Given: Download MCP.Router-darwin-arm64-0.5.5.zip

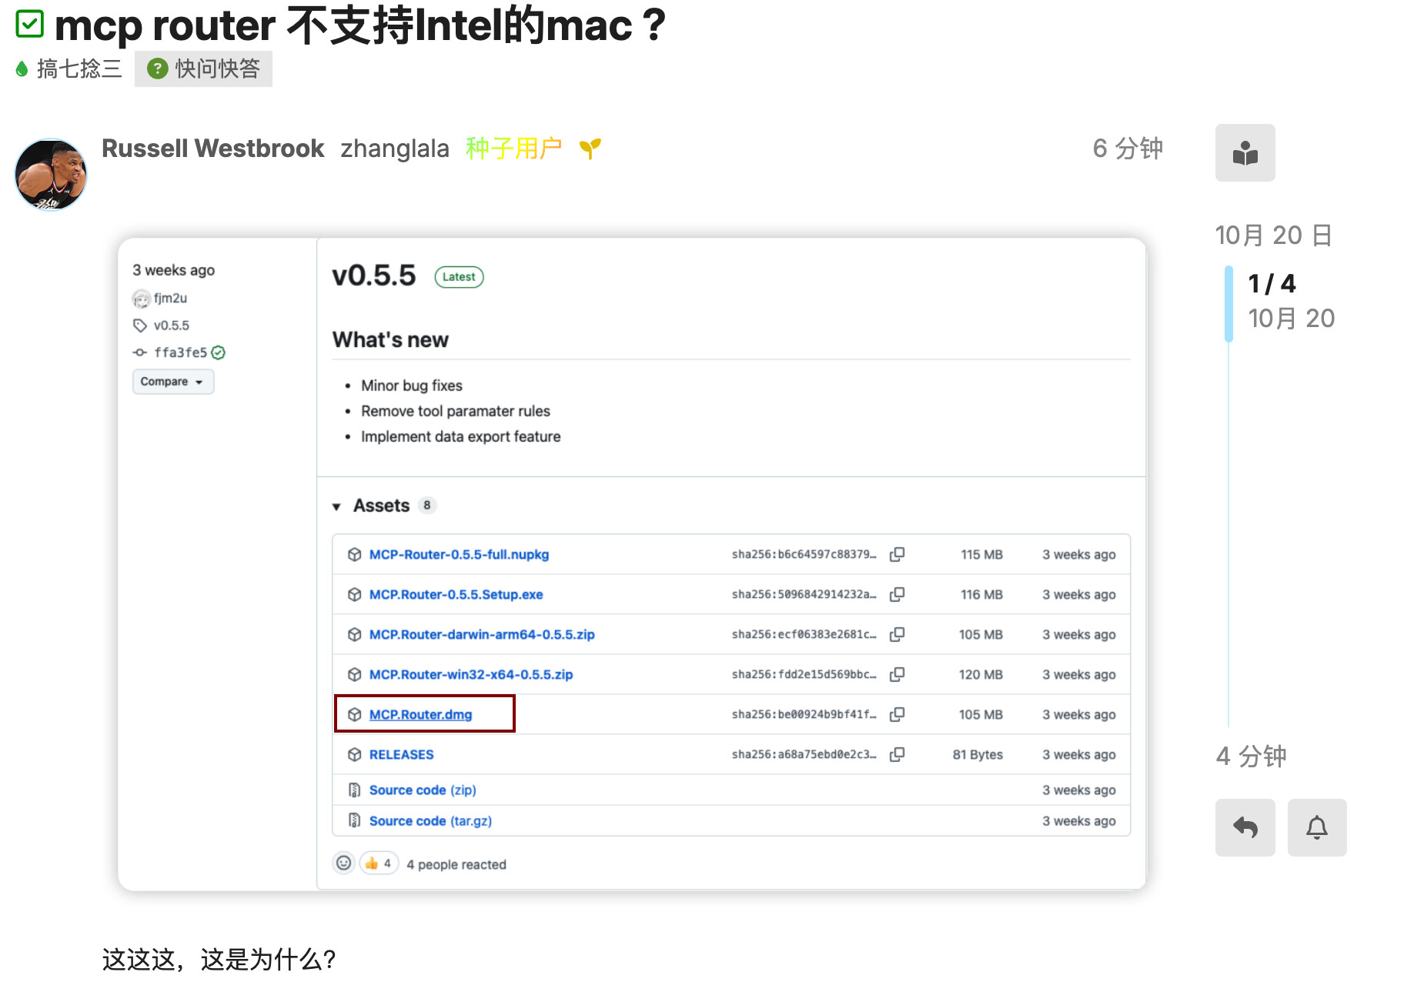Looking at the screenshot, I should [482, 635].
